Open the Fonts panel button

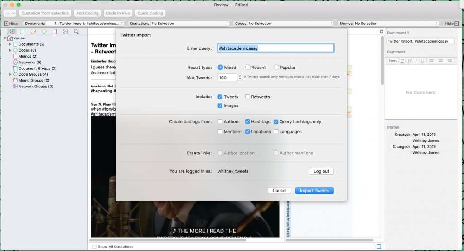[x=393, y=61]
